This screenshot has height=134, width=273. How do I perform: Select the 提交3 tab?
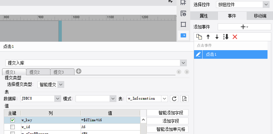(62, 72)
